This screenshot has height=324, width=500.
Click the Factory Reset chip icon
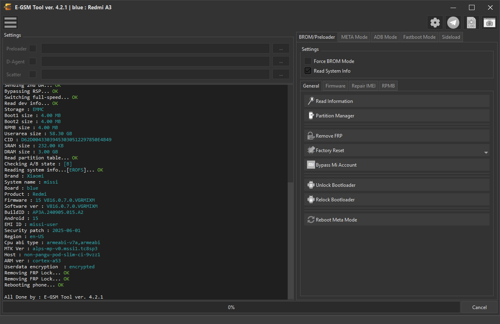point(311,151)
